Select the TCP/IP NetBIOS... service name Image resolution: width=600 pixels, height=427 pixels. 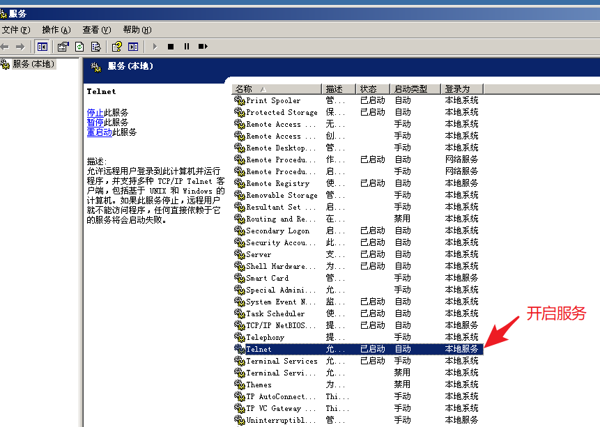281,326
